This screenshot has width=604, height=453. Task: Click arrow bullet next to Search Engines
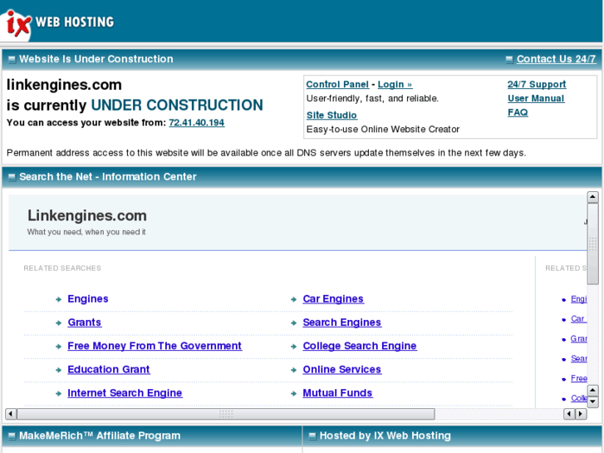click(x=294, y=323)
